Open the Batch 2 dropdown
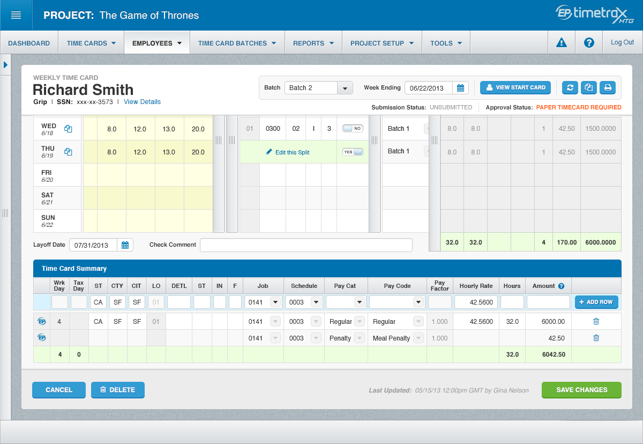Image resolution: width=643 pixels, height=444 pixels. pyautogui.click(x=345, y=88)
